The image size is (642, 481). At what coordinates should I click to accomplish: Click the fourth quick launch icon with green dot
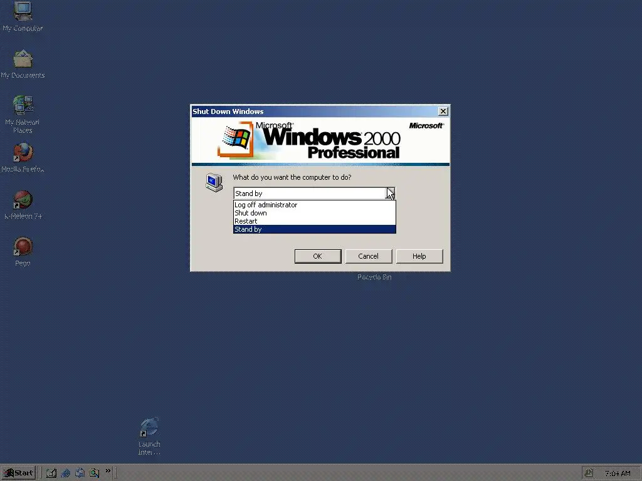[94, 473]
